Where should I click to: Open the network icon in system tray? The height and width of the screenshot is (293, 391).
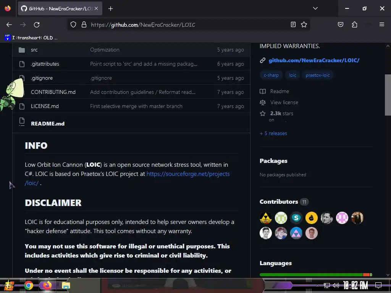click(327, 285)
